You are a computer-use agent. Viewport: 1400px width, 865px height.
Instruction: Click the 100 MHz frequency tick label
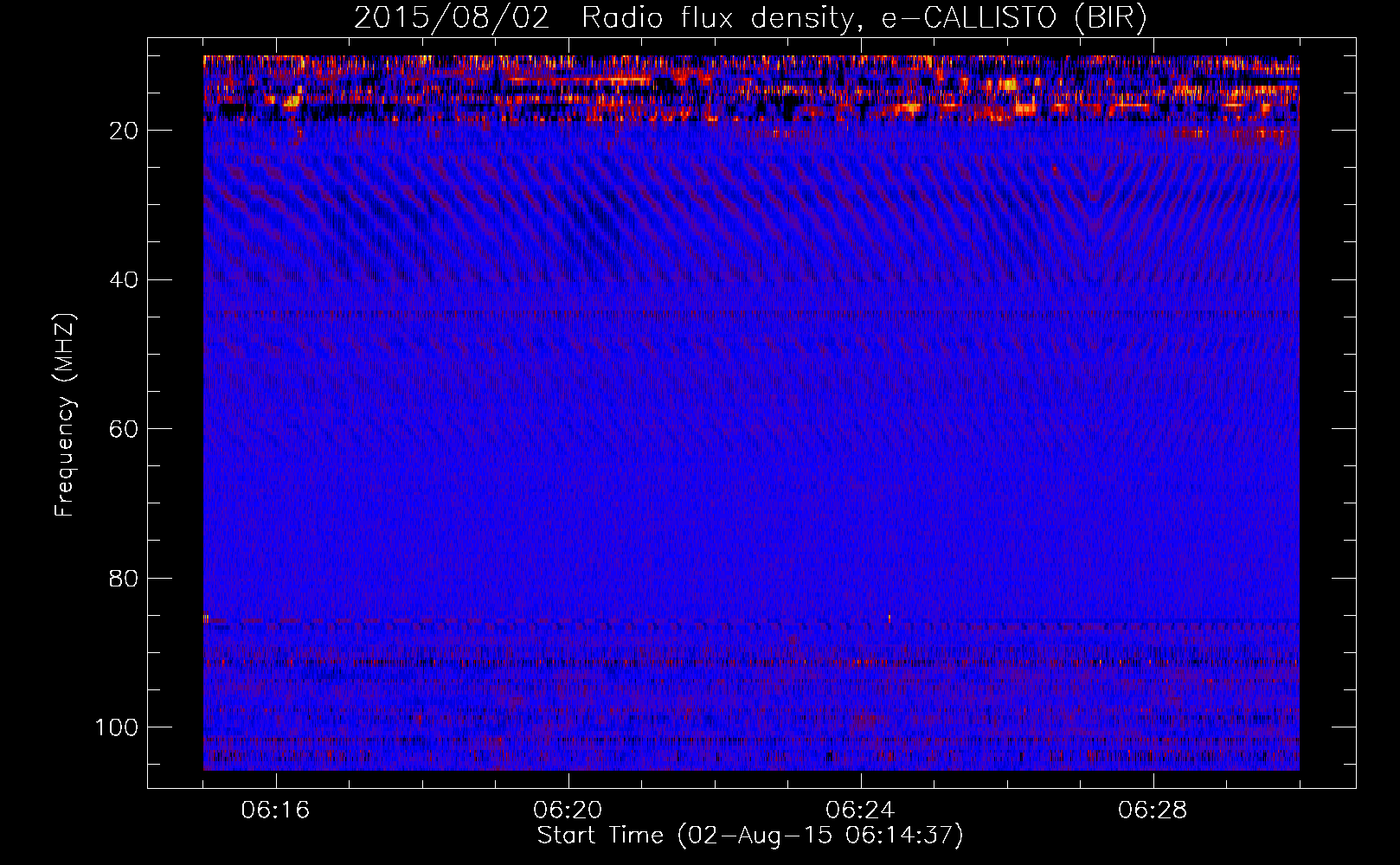117,727
